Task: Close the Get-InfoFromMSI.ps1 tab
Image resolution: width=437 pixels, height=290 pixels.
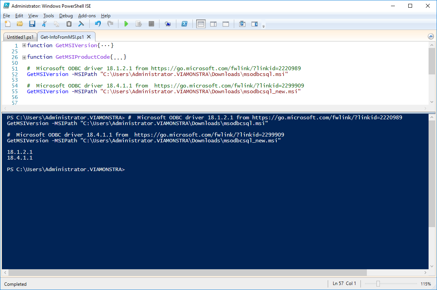Action: click(x=89, y=37)
